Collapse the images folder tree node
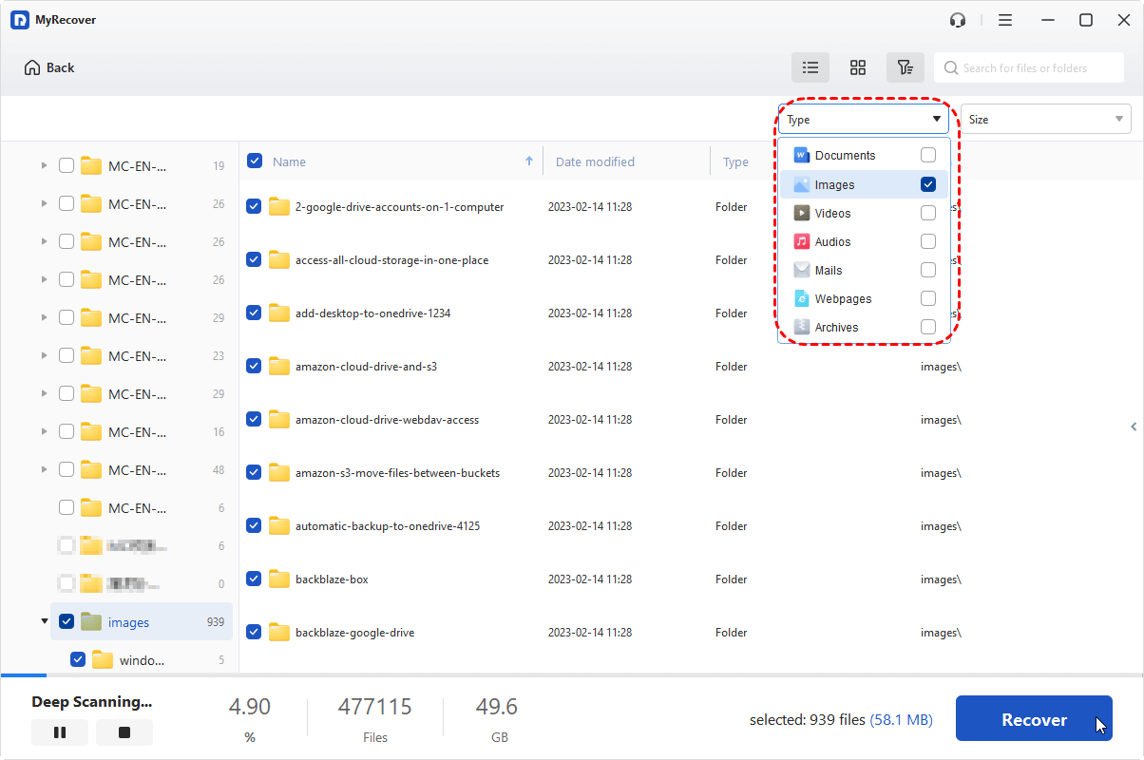The image size is (1144, 760). pos(44,621)
